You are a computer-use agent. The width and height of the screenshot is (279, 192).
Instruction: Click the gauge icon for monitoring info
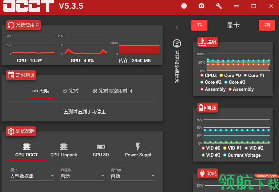[x=177, y=43]
